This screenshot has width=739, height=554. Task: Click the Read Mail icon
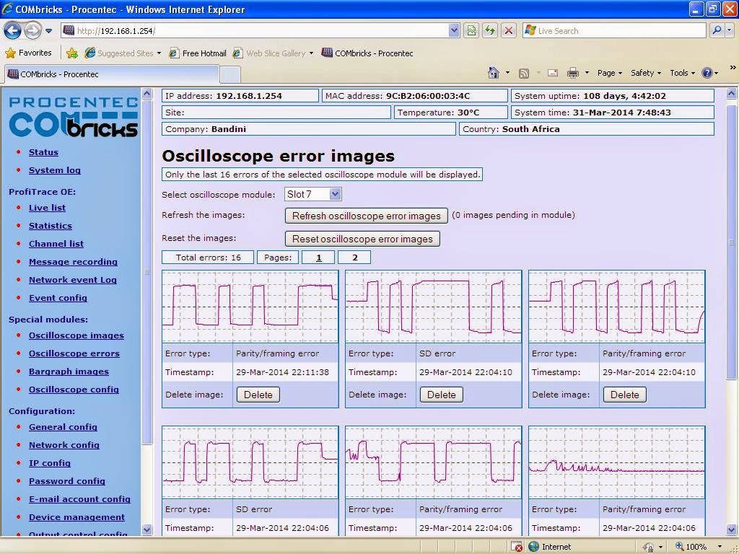pos(553,73)
